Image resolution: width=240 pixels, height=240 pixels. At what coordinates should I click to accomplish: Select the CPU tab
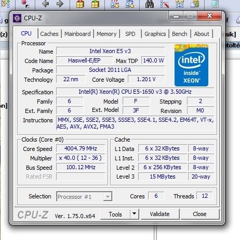[26, 33]
